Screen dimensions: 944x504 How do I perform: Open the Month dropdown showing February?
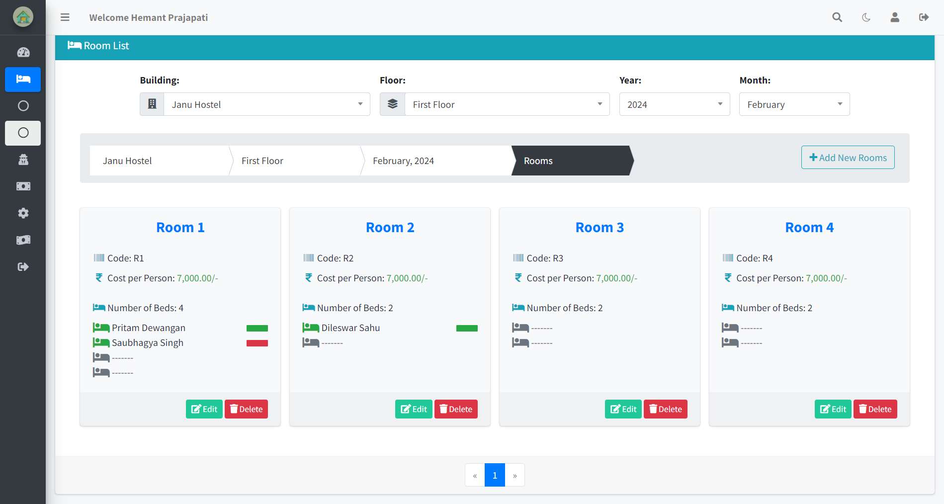tap(793, 104)
